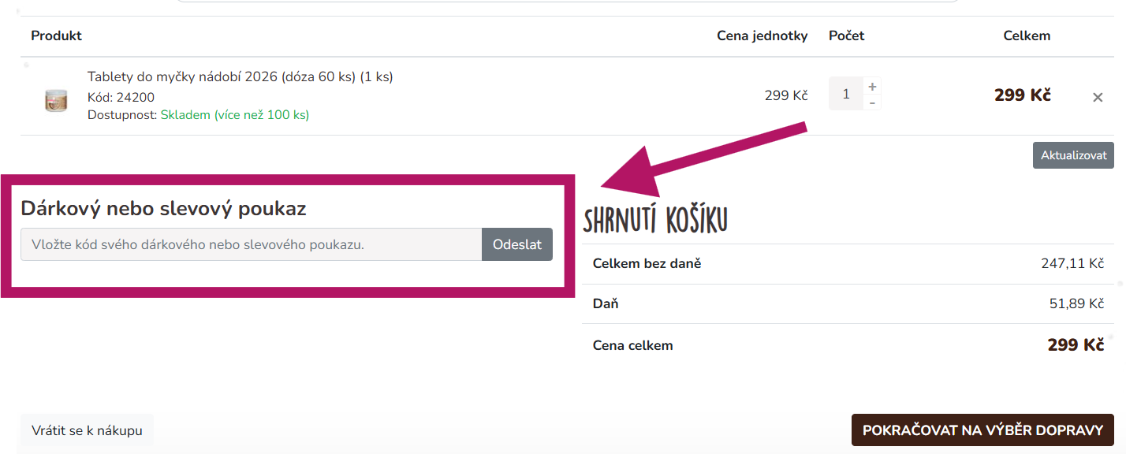Click the Aktualizovat button
This screenshot has height=454, width=1126.
click(x=1073, y=155)
